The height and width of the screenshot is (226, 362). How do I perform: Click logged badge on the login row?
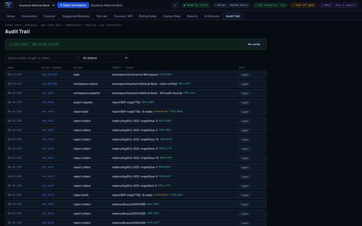(x=245, y=75)
